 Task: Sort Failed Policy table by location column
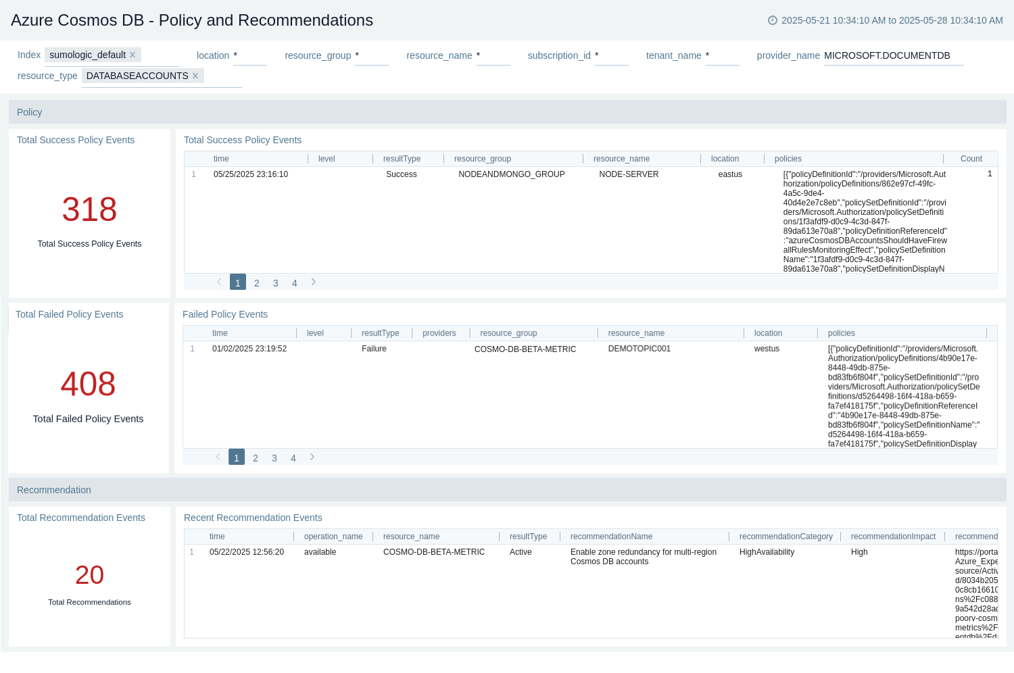pos(768,333)
